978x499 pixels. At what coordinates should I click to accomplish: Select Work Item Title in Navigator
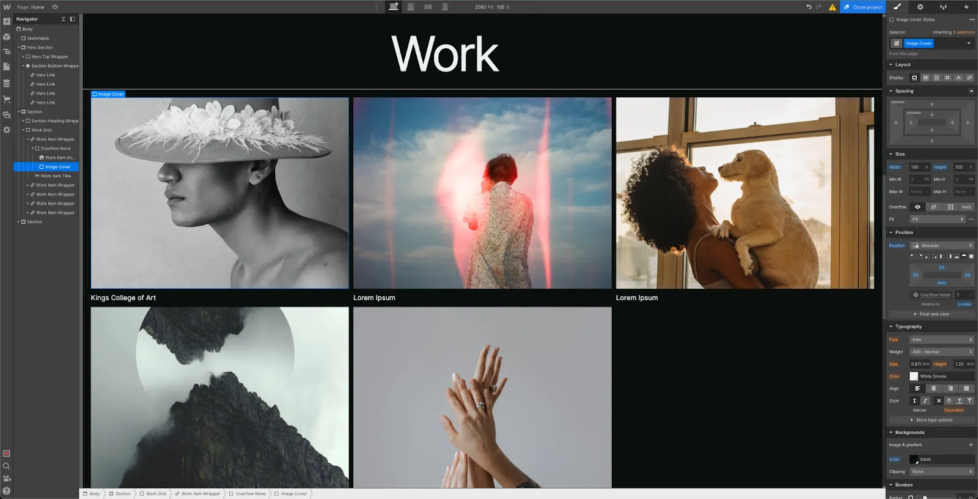pos(56,176)
